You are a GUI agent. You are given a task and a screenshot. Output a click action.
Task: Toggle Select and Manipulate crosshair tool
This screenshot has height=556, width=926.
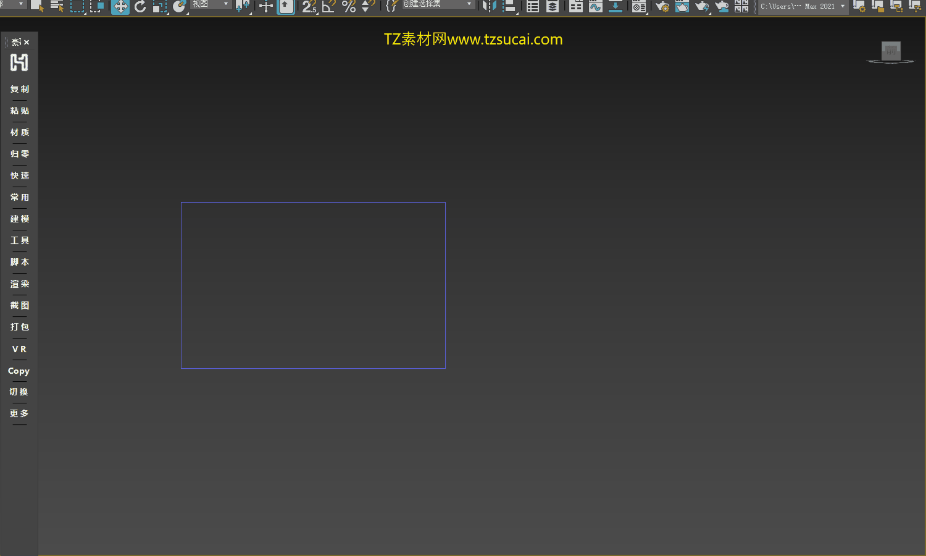click(x=266, y=6)
